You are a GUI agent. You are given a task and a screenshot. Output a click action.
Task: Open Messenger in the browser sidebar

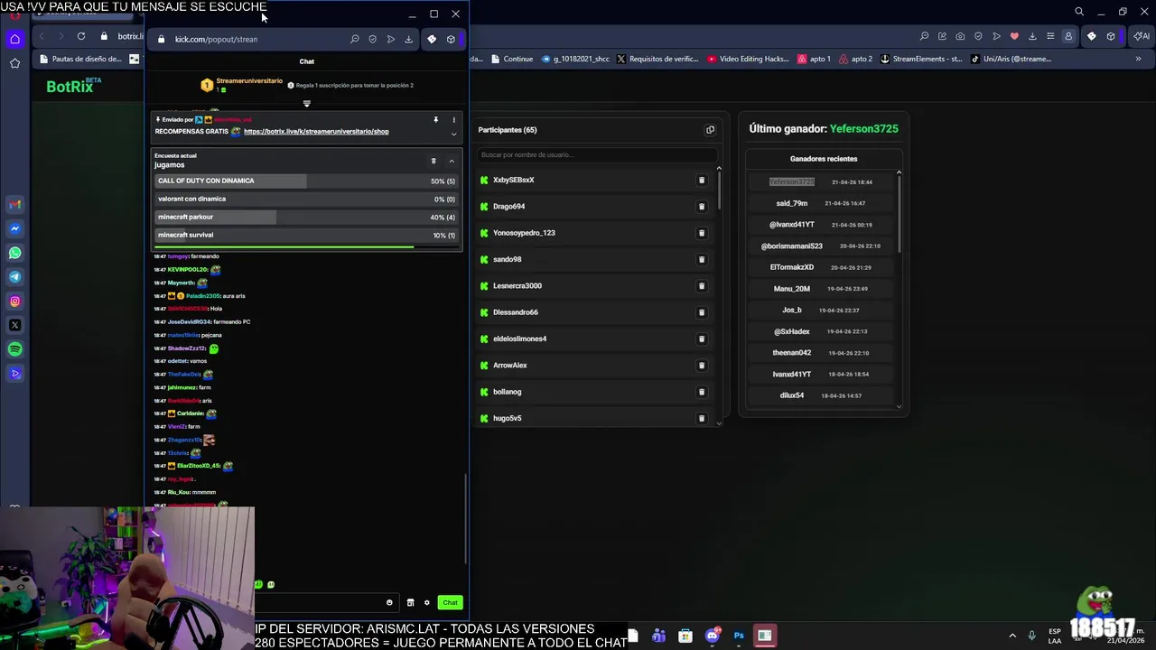coord(14,229)
